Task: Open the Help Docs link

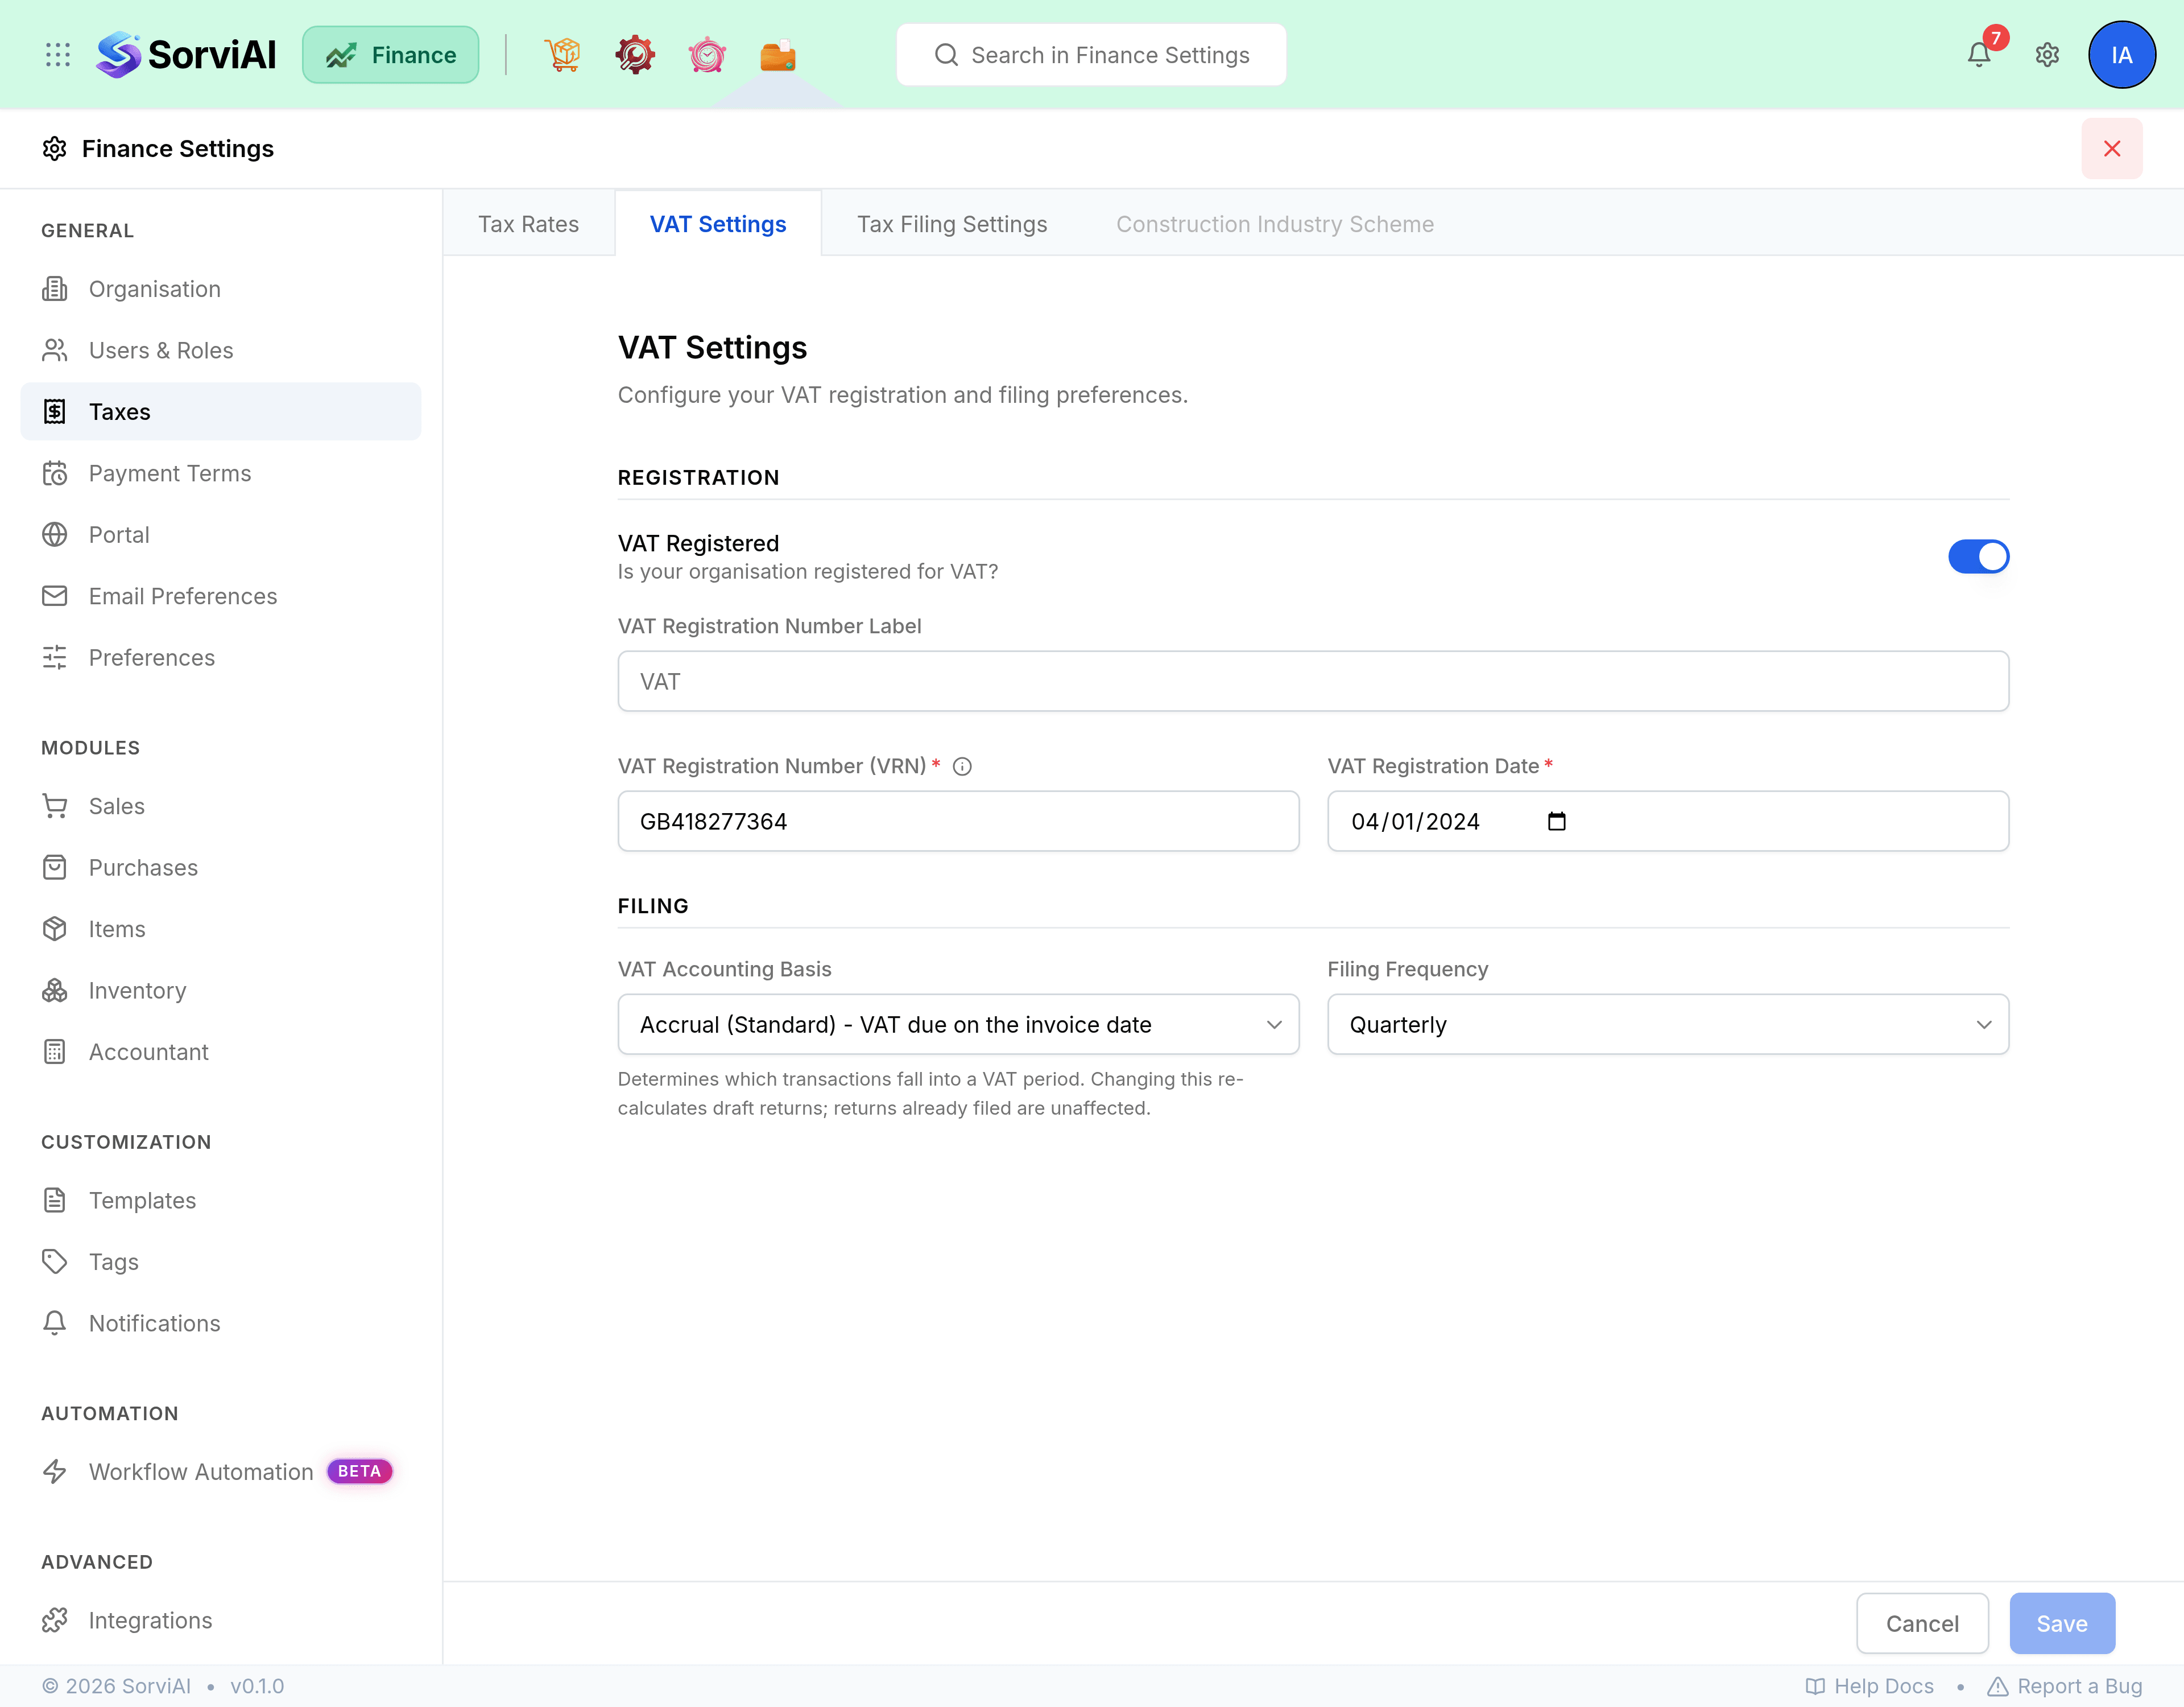Action: (x=1870, y=1686)
